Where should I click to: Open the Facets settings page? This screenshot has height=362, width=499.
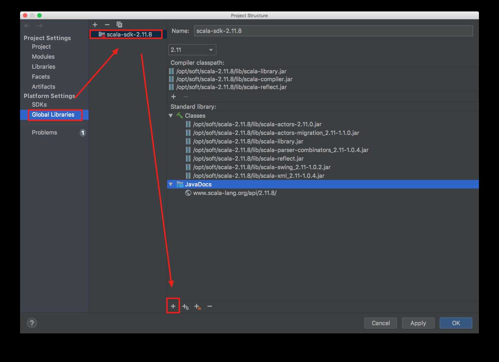pyautogui.click(x=41, y=77)
